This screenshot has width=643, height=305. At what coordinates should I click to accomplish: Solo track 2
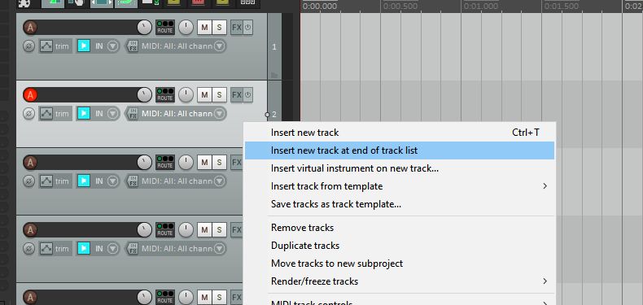click(x=219, y=95)
